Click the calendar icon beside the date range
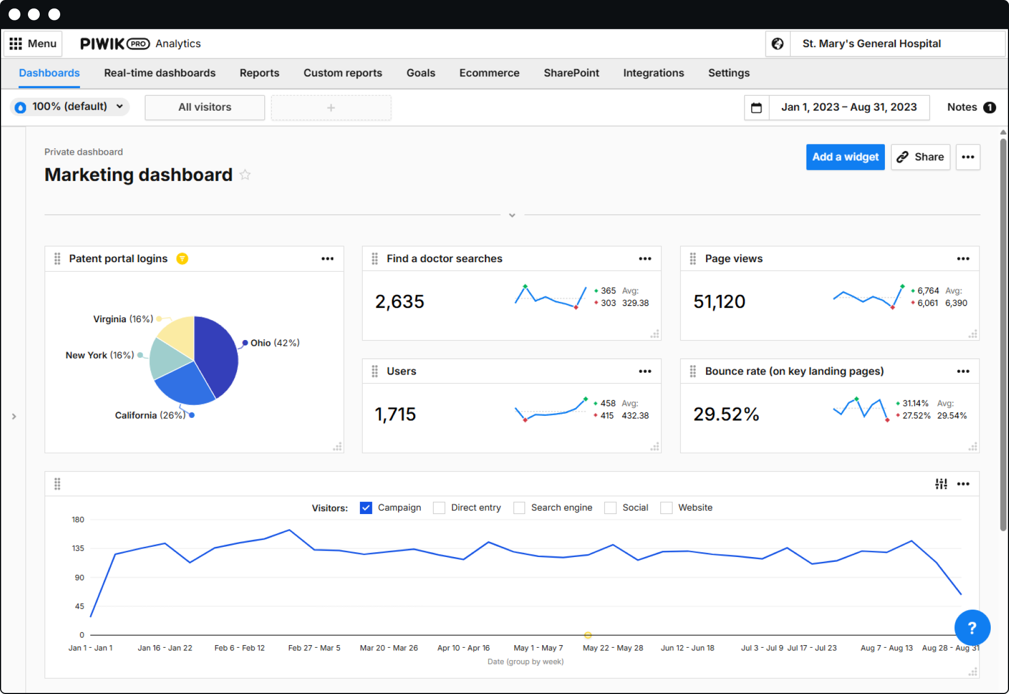 (756, 107)
